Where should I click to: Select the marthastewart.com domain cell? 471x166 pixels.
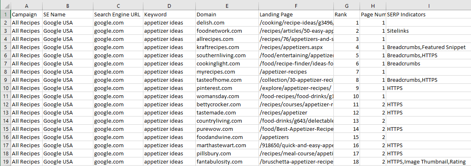tap(227, 145)
